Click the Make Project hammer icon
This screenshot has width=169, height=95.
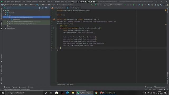pos(92,5)
